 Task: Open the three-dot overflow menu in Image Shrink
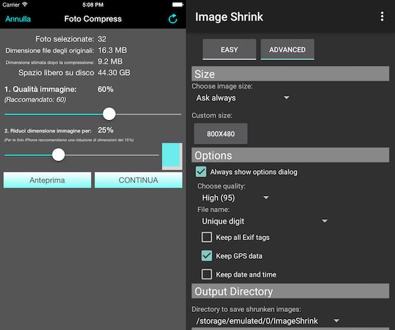pos(382,17)
